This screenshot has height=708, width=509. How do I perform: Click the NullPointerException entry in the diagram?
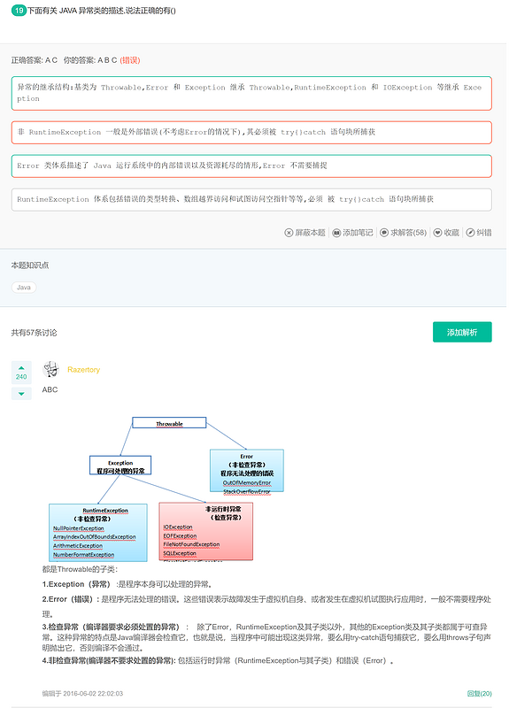(79, 528)
